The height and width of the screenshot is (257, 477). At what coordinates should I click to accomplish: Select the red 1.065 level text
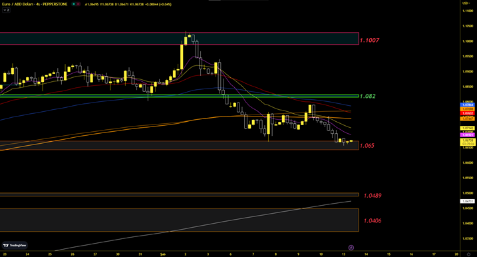click(x=367, y=146)
